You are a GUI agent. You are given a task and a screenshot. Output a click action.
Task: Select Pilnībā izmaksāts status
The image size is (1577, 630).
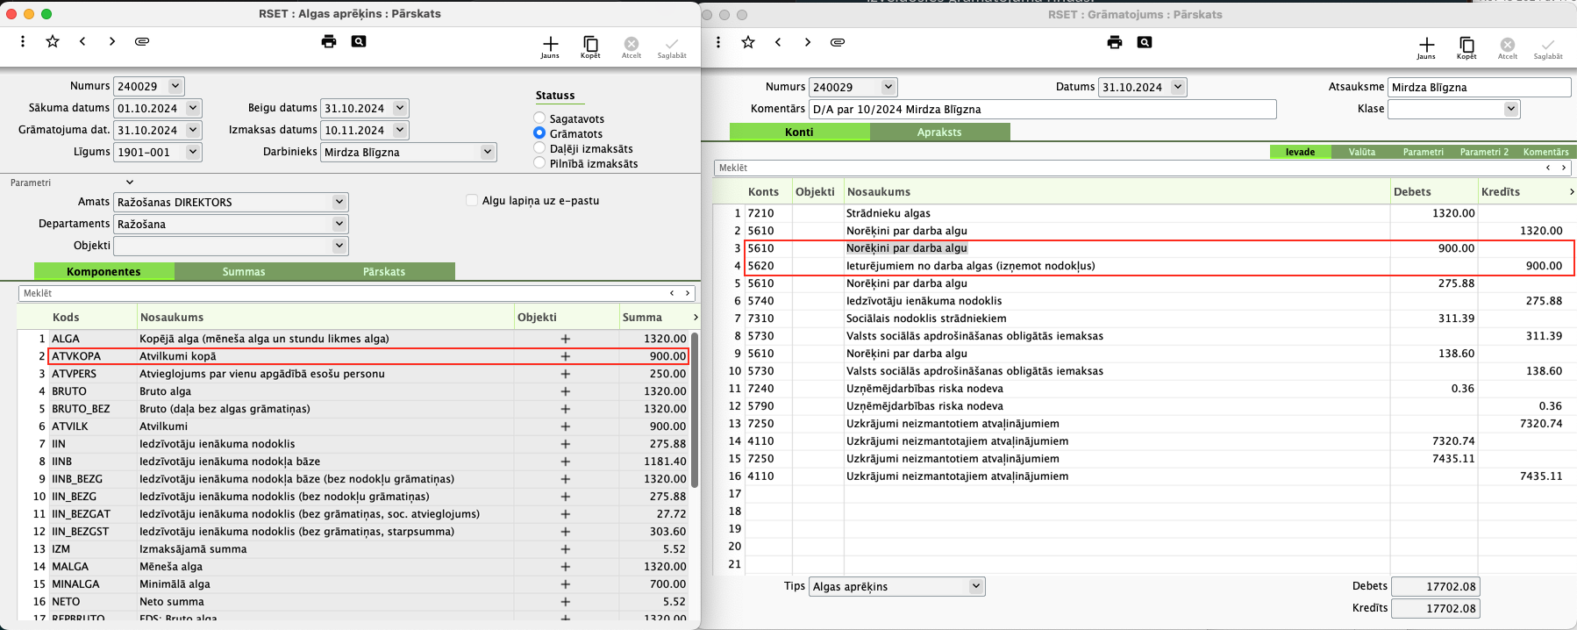coord(539,163)
